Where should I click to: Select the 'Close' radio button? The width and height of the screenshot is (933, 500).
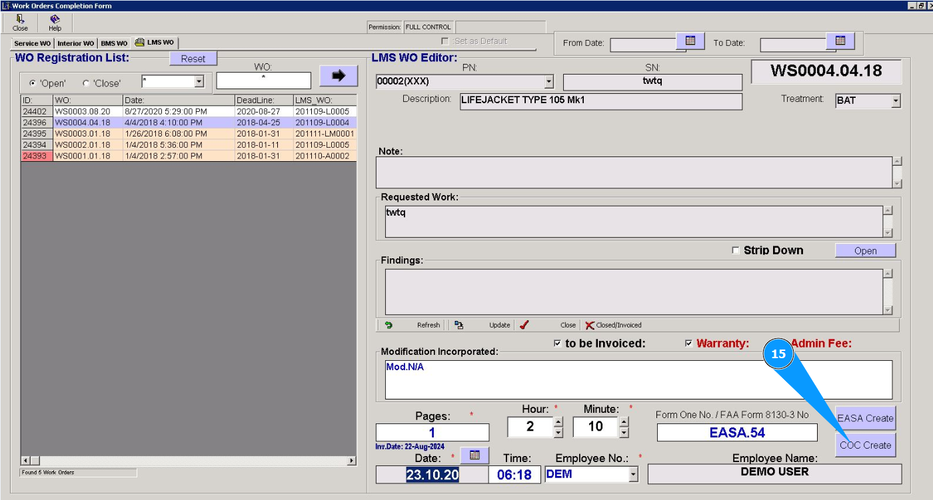(x=86, y=83)
